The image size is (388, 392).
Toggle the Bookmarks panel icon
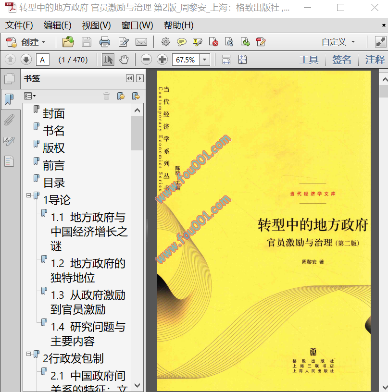point(10,99)
